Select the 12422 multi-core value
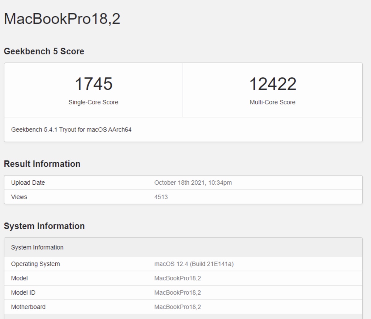Viewport: 371px width, 319px height. [x=273, y=84]
